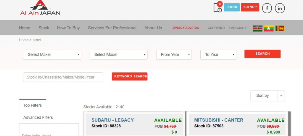The height and width of the screenshot is (136, 303).
Task: Select the Sri Lanka flag
Action: [280, 28]
